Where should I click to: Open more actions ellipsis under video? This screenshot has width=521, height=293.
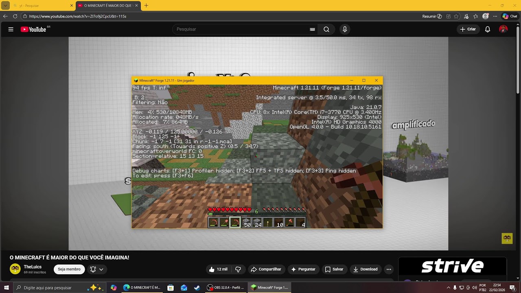pyautogui.click(x=389, y=269)
